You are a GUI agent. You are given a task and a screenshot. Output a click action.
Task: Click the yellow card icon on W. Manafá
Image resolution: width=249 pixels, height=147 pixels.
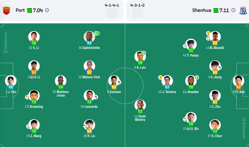pos(208,33)
